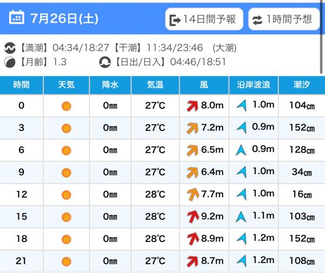This screenshot has width=325, height=274.
Task: Click the vertical scrollbar on the right edge
Action: coord(321,37)
